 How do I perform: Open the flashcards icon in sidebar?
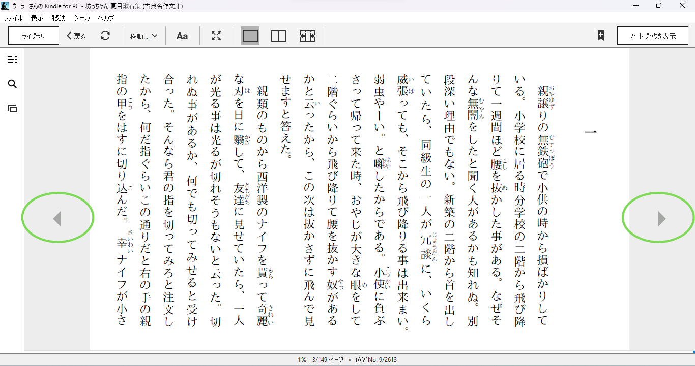[12, 108]
